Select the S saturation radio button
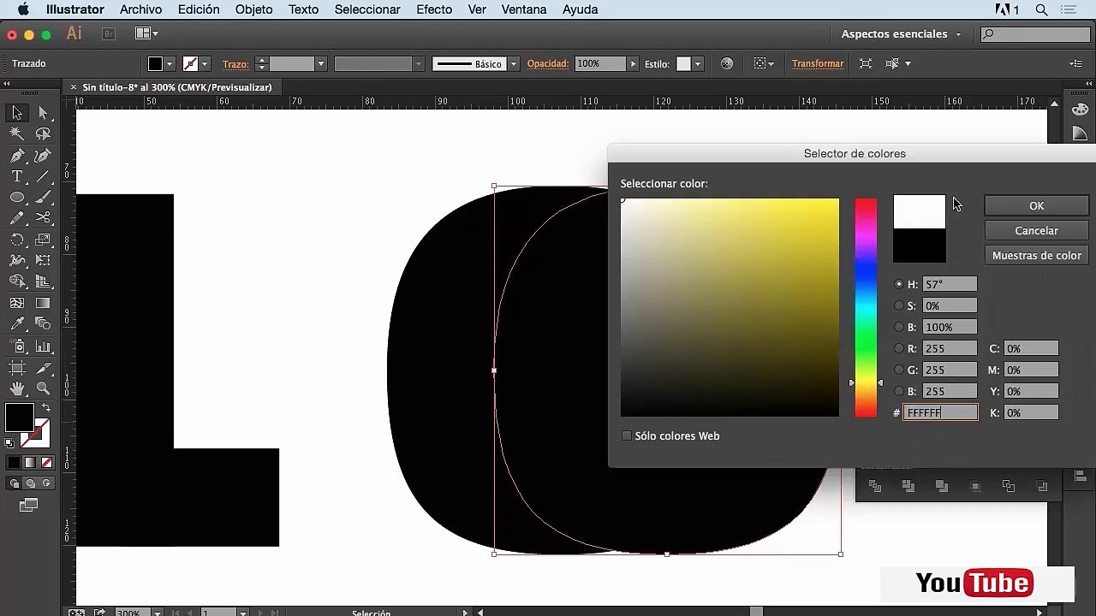Viewport: 1096px width, 616px height. tap(899, 305)
